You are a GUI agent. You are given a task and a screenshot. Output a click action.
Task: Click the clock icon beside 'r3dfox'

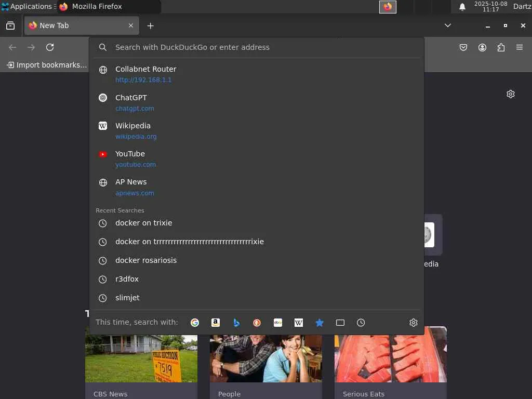point(102,279)
